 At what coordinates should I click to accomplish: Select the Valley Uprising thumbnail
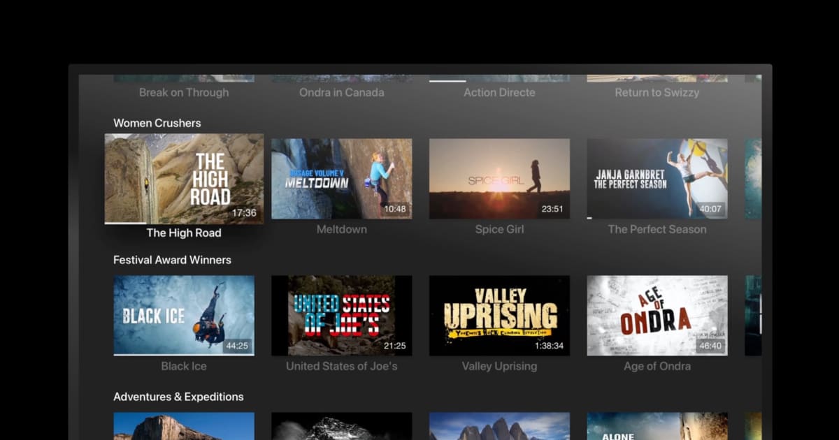499,316
